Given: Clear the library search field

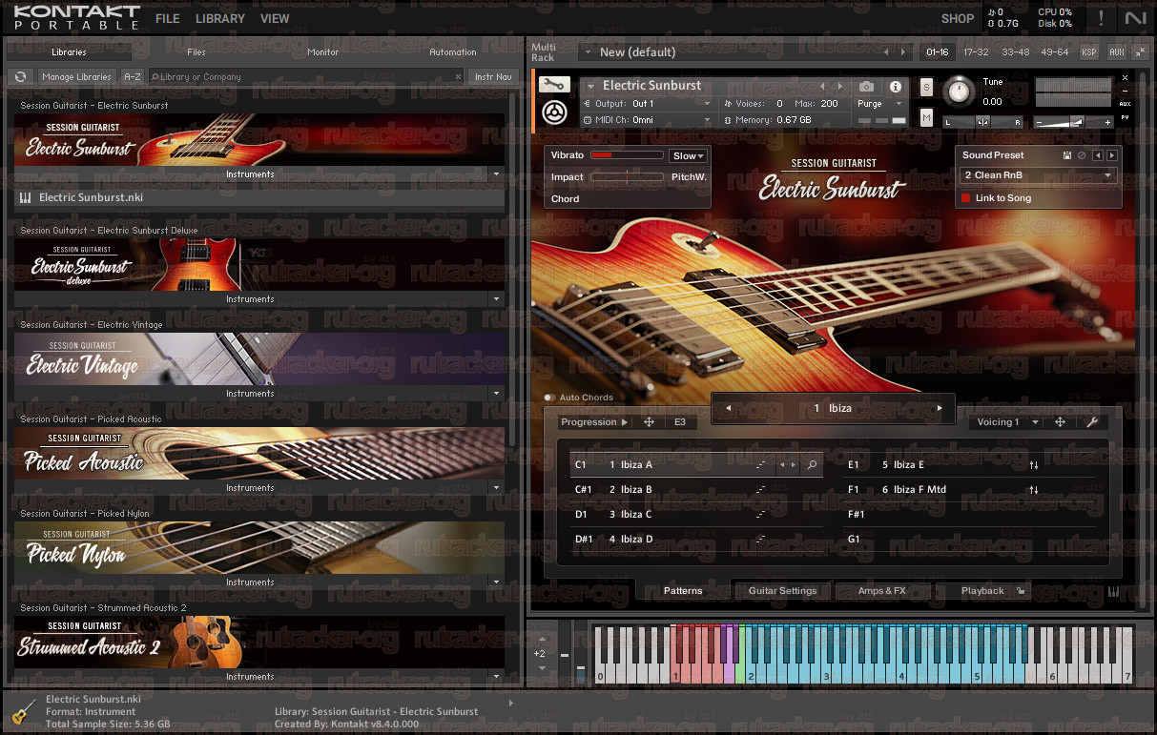Looking at the screenshot, I should coord(457,76).
